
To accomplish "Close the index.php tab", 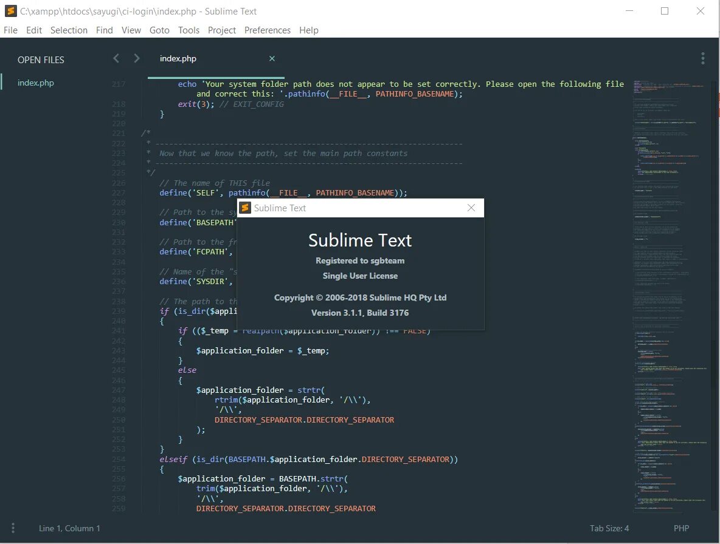I will point(272,59).
